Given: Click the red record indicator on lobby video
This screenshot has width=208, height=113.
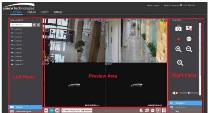Looking at the screenshot, I should pos(103,21).
